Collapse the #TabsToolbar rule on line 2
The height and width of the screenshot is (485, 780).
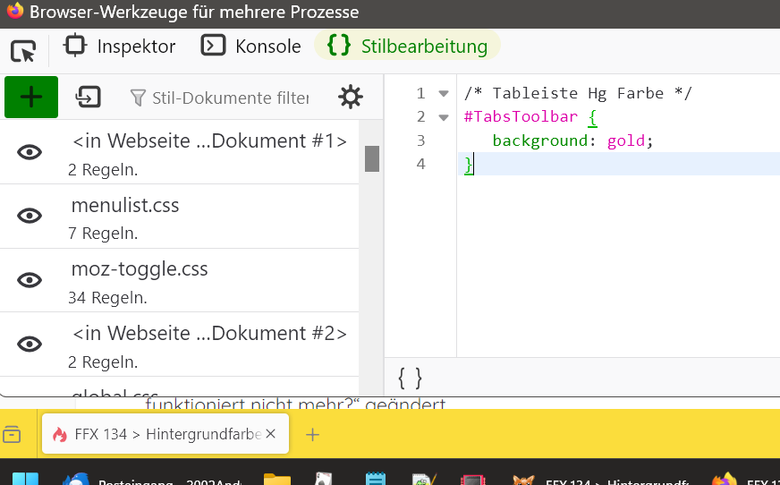443,117
